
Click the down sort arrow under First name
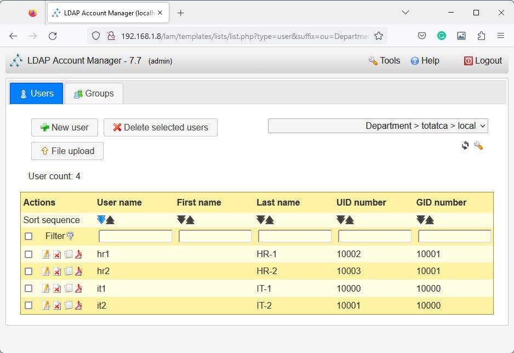(181, 220)
